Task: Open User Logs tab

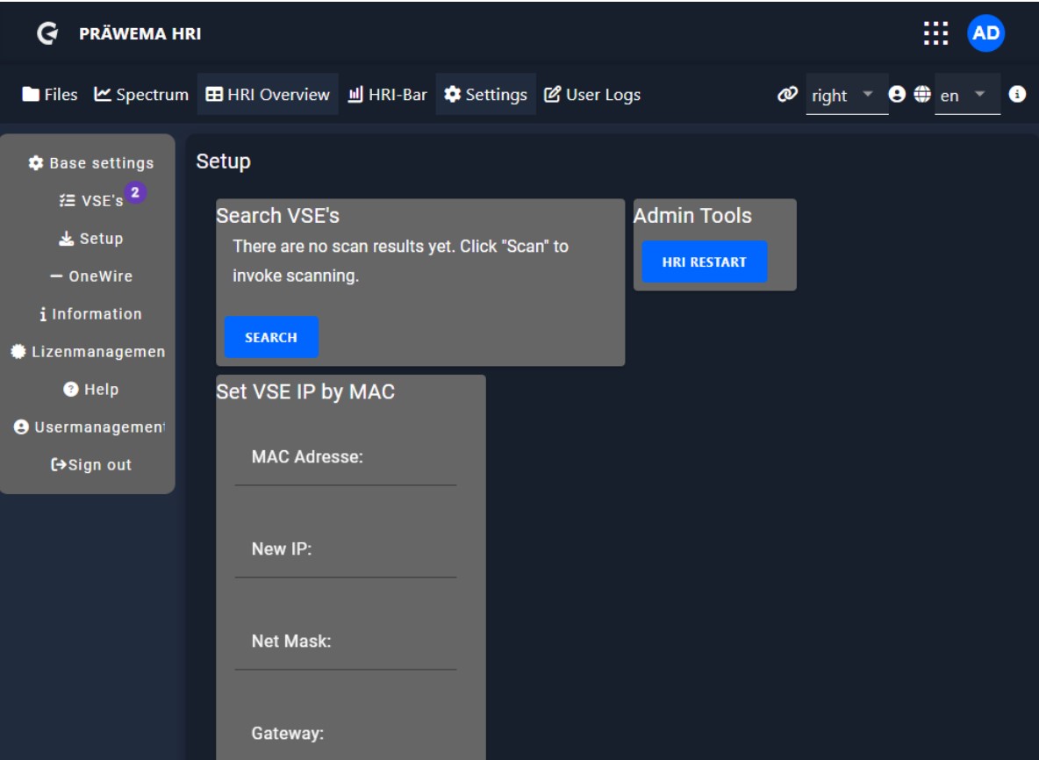Action: pos(592,95)
